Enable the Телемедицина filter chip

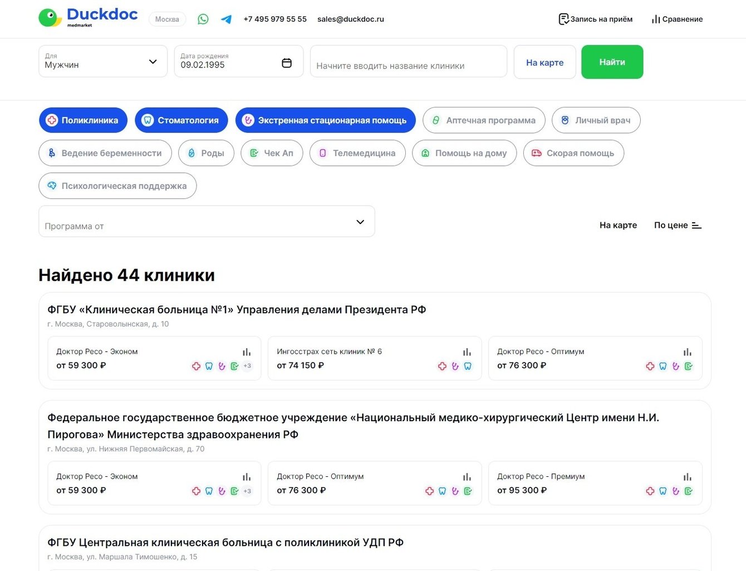tap(357, 153)
